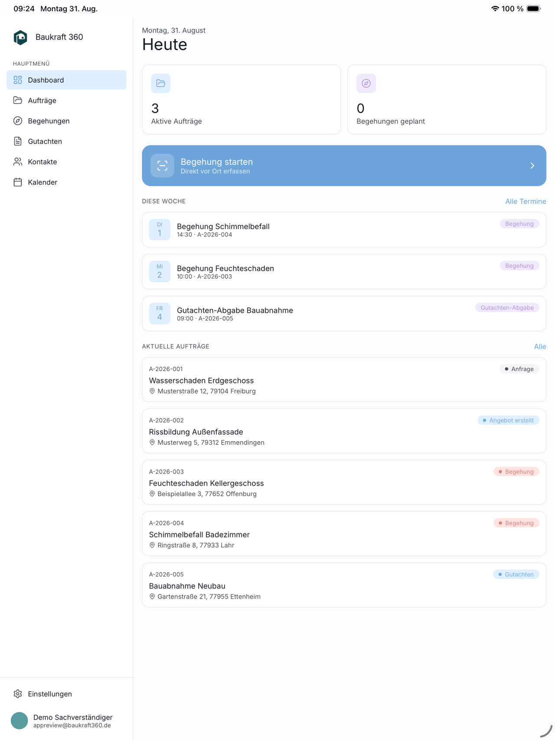Click the scan icon in Begehung starten banner
The height and width of the screenshot is (740, 555).
pyautogui.click(x=163, y=166)
